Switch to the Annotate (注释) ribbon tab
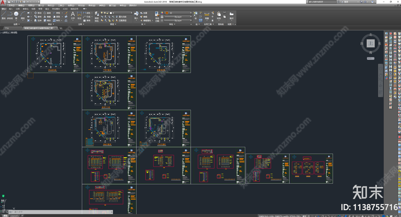The height and width of the screenshot is (217, 401). (x=18, y=9)
